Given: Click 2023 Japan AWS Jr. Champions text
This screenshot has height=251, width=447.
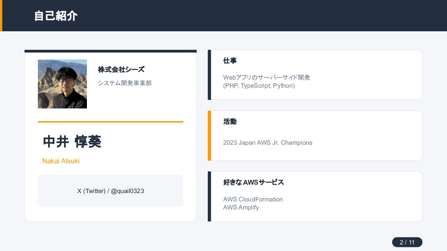Looking at the screenshot, I should [x=268, y=143].
